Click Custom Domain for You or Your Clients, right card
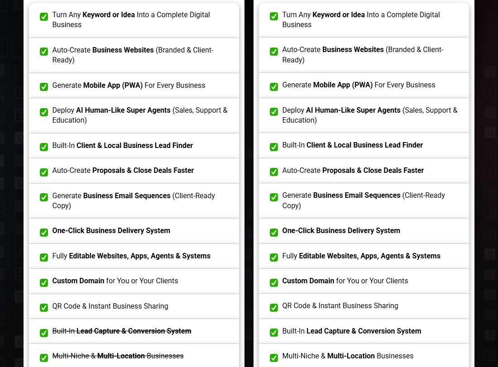 [345, 281]
